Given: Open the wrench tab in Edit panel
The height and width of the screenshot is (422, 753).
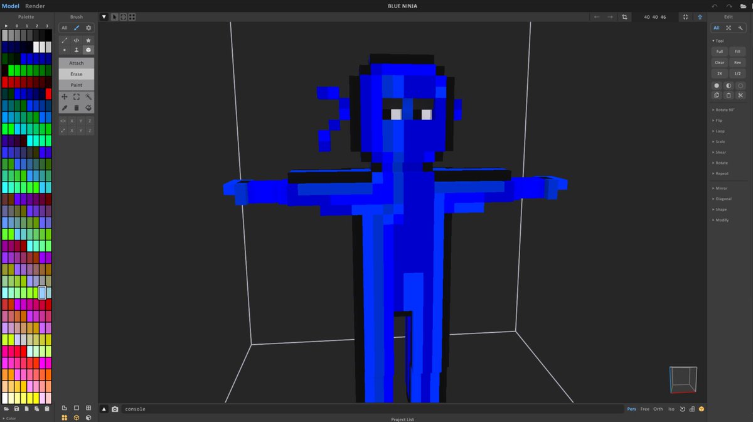Looking at the screenshot, I should pyautogui.click(x=740, y=28).
